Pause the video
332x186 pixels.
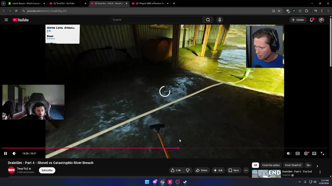coord(5,153)
